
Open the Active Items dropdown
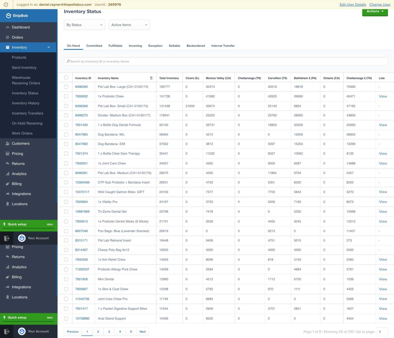click(x=129, y=25)
